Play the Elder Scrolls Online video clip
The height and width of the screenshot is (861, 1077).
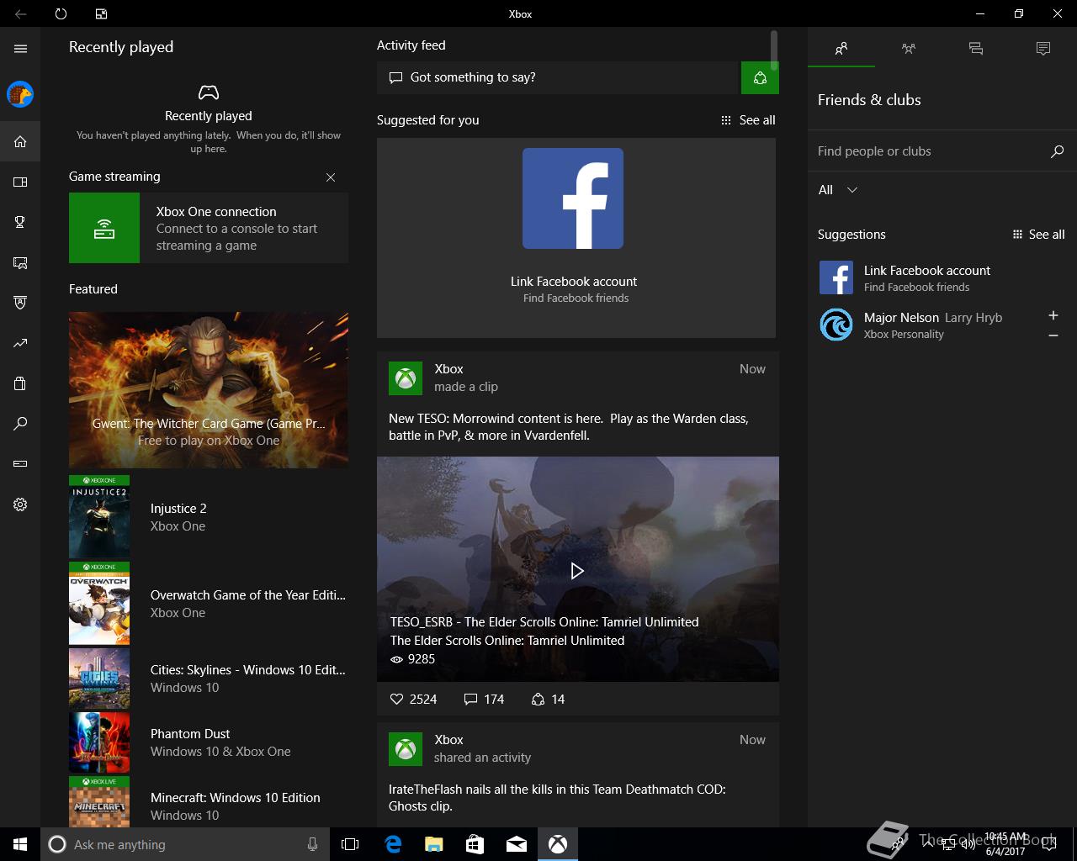(x=577, y=571)
